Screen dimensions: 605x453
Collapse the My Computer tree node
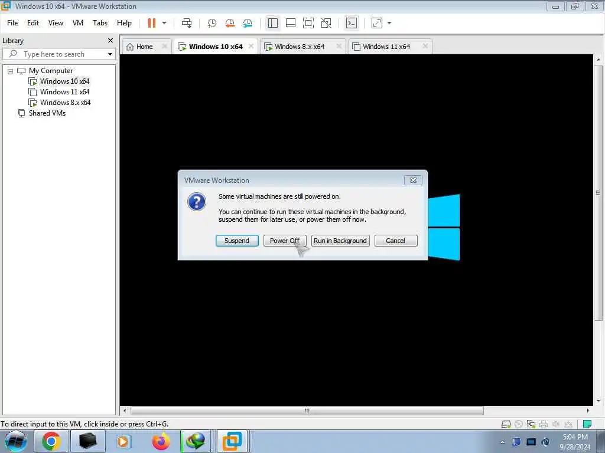[11, 71]
